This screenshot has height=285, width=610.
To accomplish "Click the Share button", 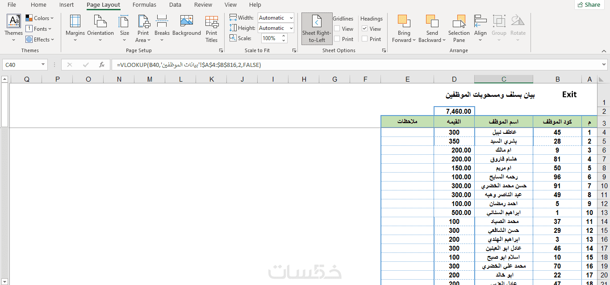I will (589, 5).
